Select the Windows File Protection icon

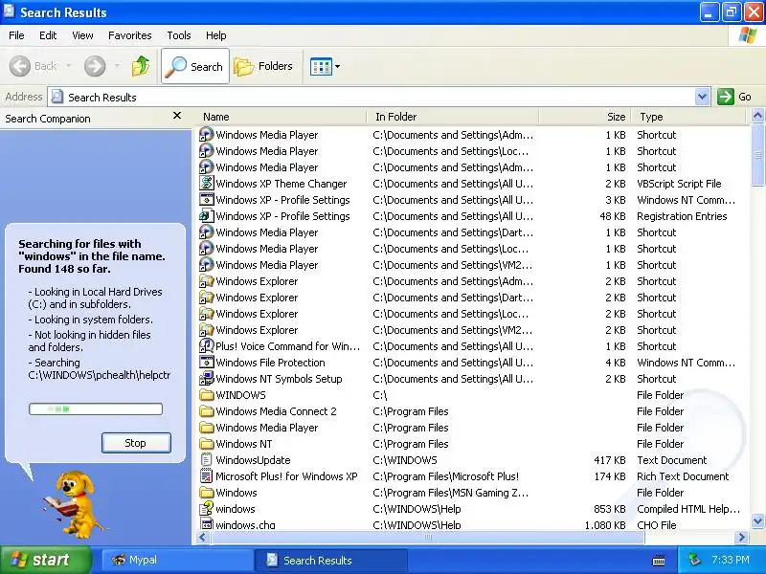[207, 363]
